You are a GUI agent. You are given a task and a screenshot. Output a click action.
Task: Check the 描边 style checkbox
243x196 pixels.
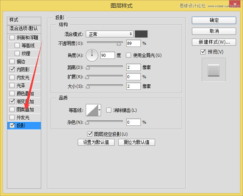(12, 61)
